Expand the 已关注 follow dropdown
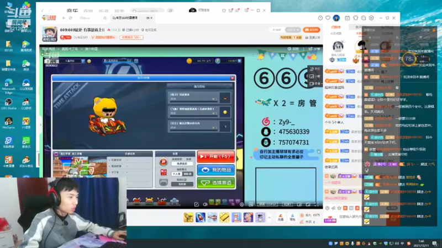The image size is (442, 248). point(293,30)
